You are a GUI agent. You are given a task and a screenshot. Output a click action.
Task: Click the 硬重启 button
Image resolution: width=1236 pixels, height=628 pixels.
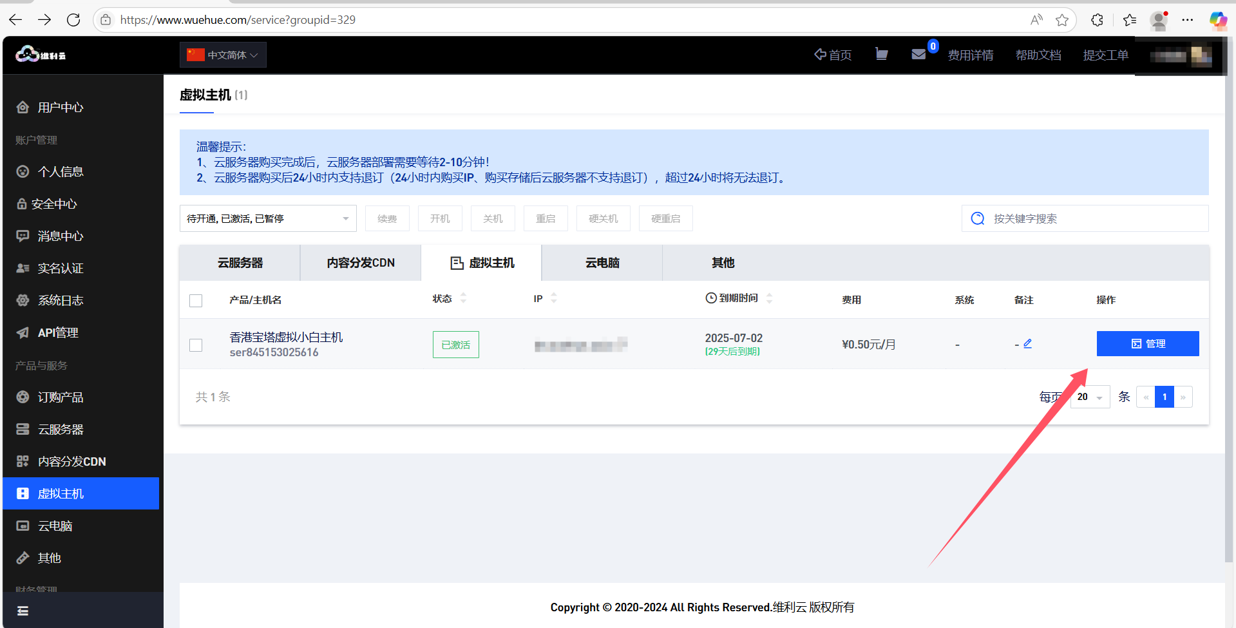pos(666,218)
